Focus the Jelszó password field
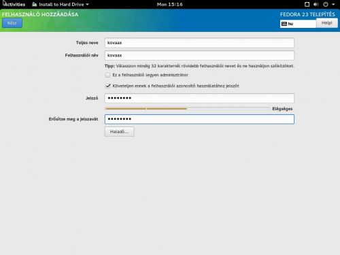This screenshot has width=340, height=255. pos(199,98)
